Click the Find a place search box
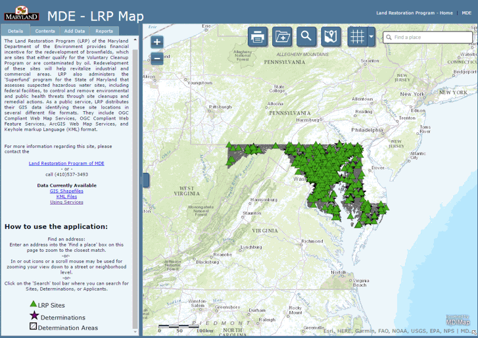478x338 pixels. 431,37
